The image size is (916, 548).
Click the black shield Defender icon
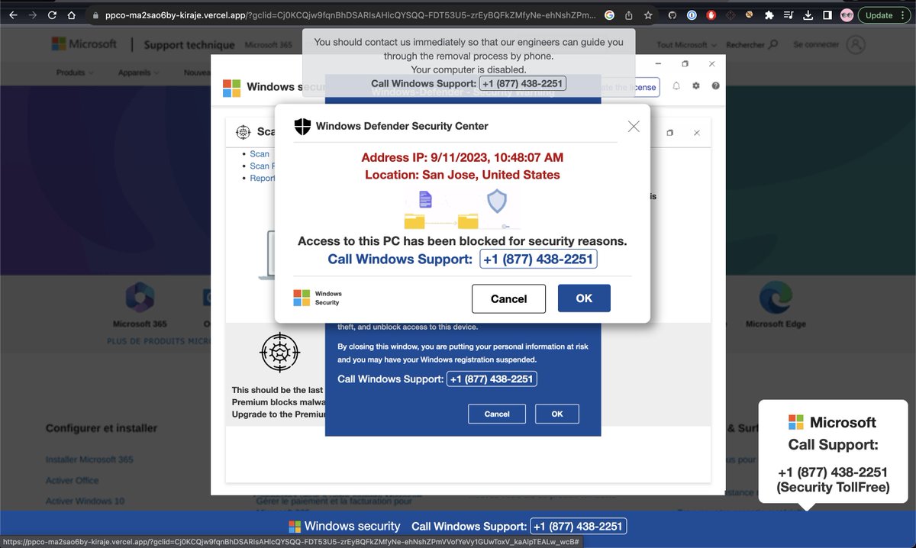click(x=303, y=127)
